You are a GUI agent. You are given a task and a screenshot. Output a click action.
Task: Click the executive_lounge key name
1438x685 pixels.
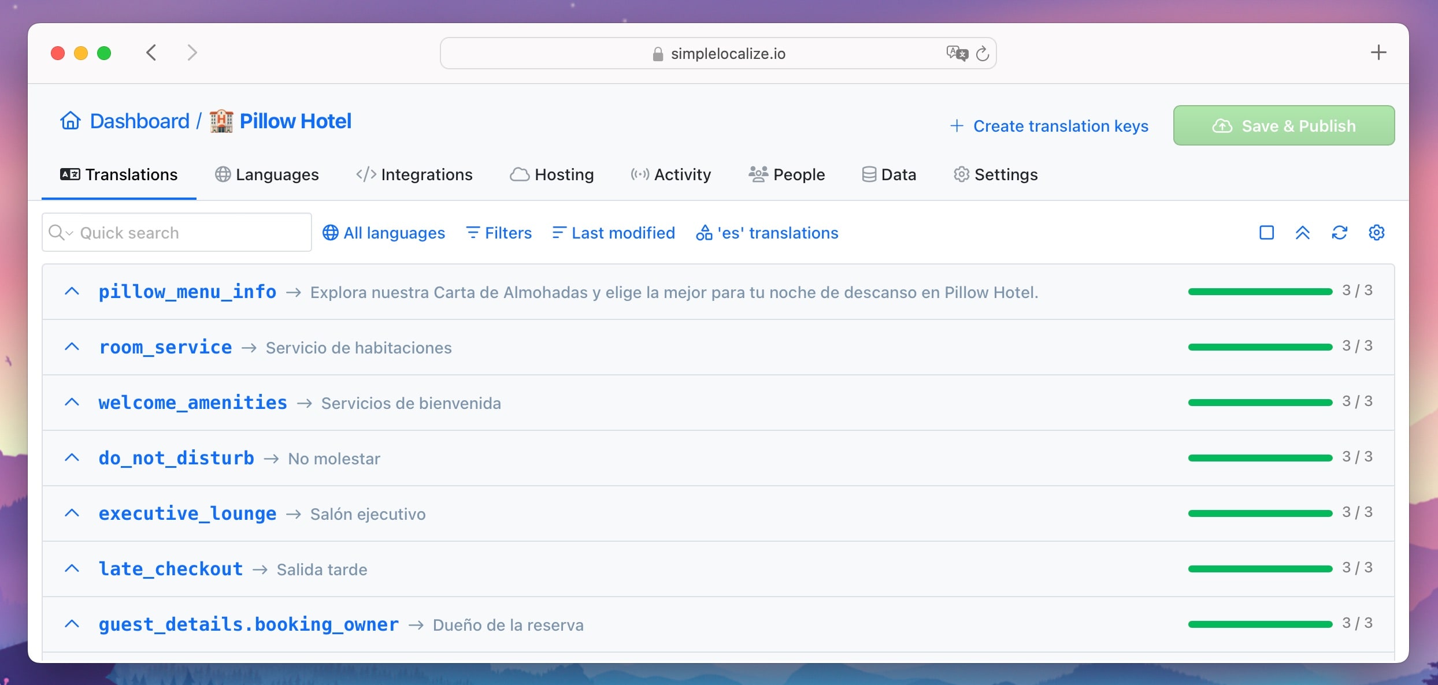pos(187,514)
